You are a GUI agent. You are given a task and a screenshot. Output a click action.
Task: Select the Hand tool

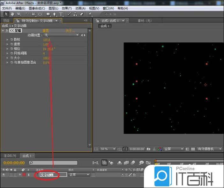tap(12, 14)
